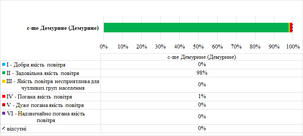Click the VI - Надзвичайно погана якість повітря row
Viewport: 303px width, 136px height.
point(152,117)
